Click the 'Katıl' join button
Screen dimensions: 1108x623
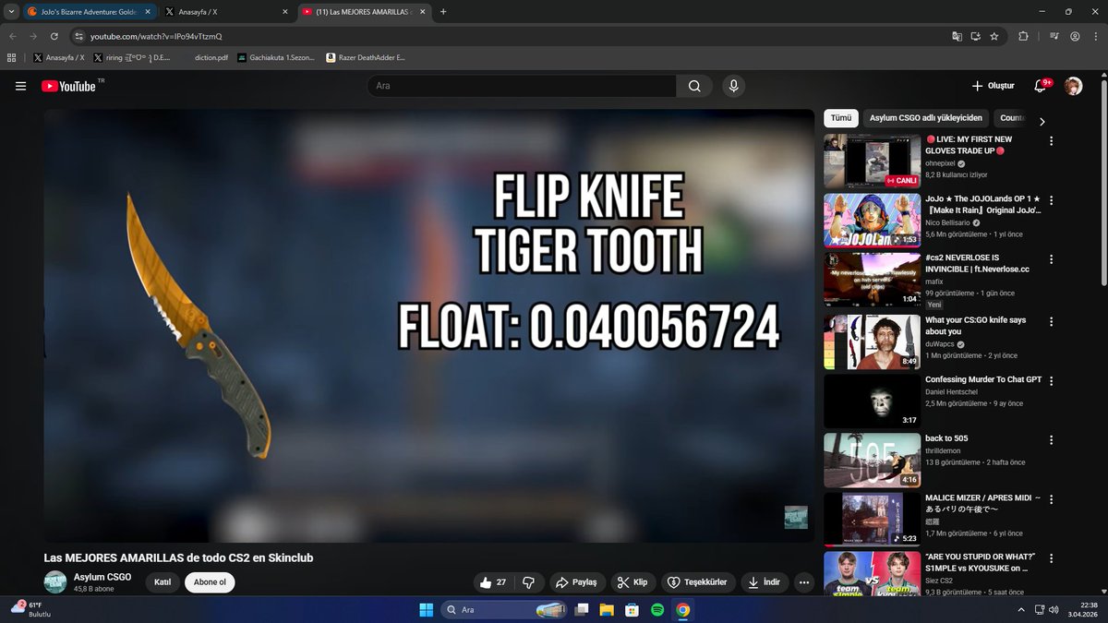point(163,582)
